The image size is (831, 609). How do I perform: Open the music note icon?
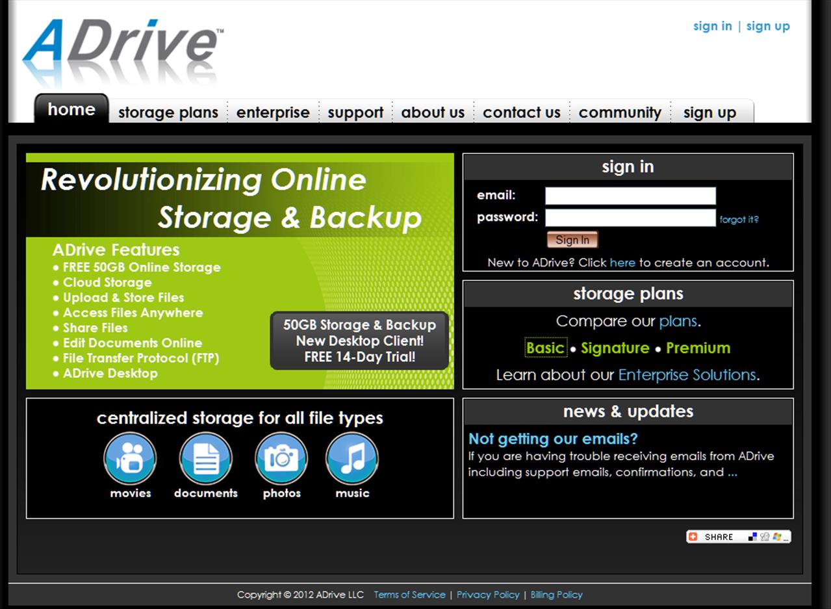pyautogui.click(x=352, y=459)
